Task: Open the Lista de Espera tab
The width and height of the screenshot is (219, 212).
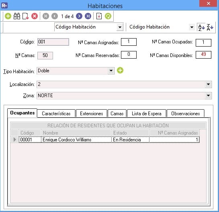Action: click(147, 114)
